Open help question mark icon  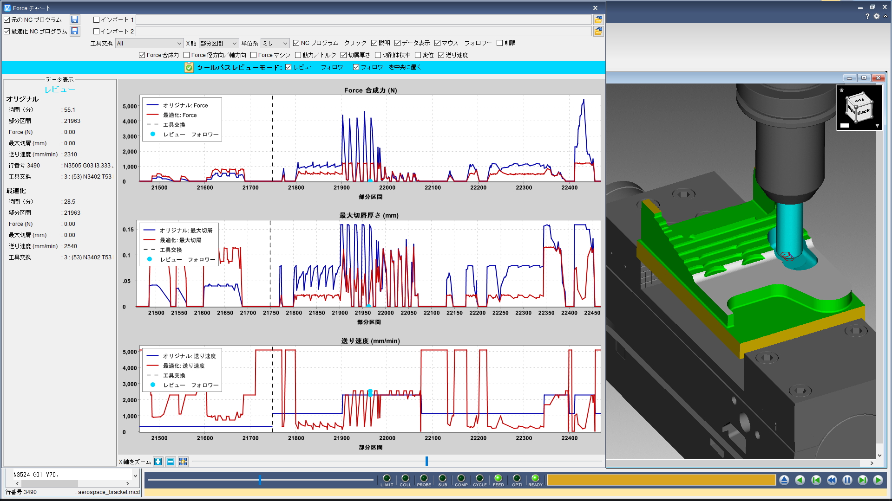pyautogui.click(x=867, y=16)
